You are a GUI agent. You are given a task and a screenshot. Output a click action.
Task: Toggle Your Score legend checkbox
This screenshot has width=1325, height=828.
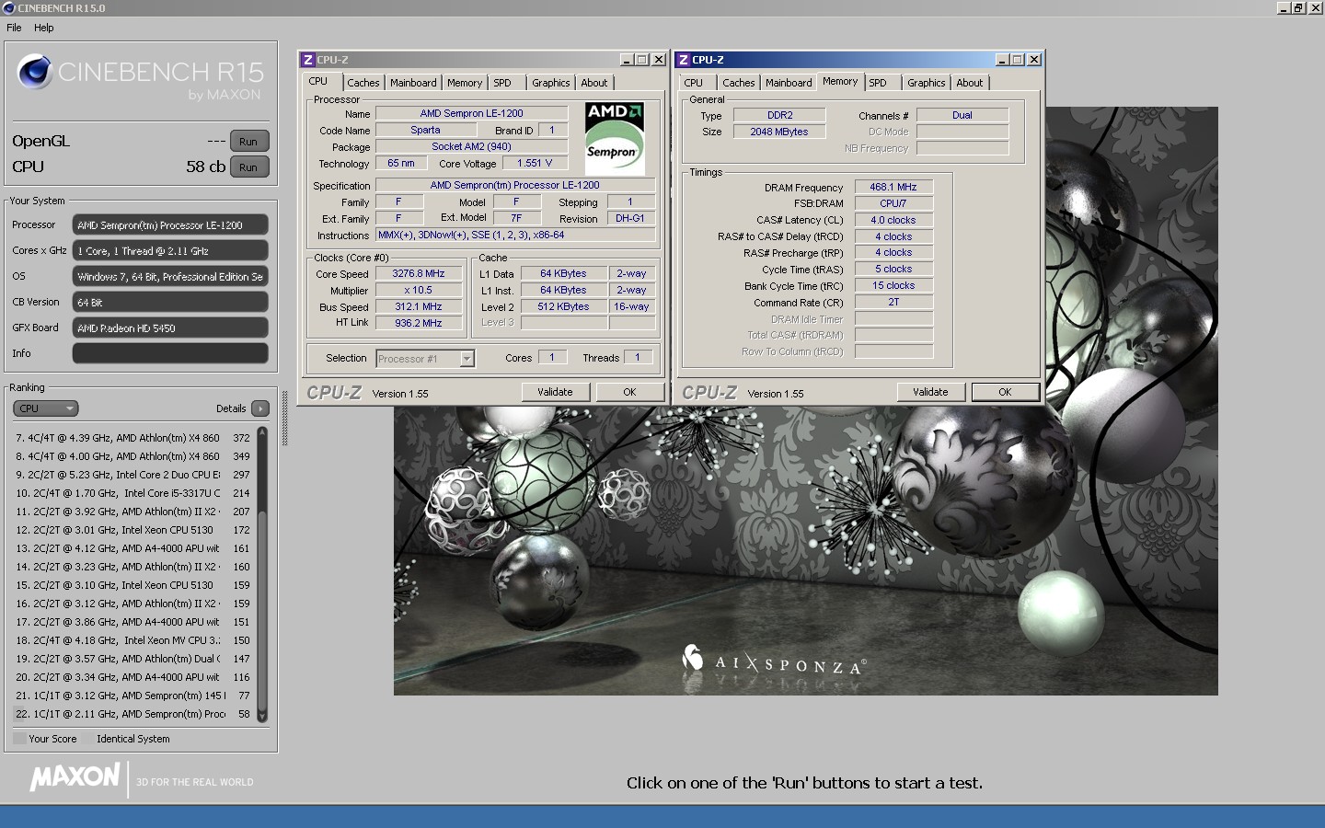coord(19,739)
